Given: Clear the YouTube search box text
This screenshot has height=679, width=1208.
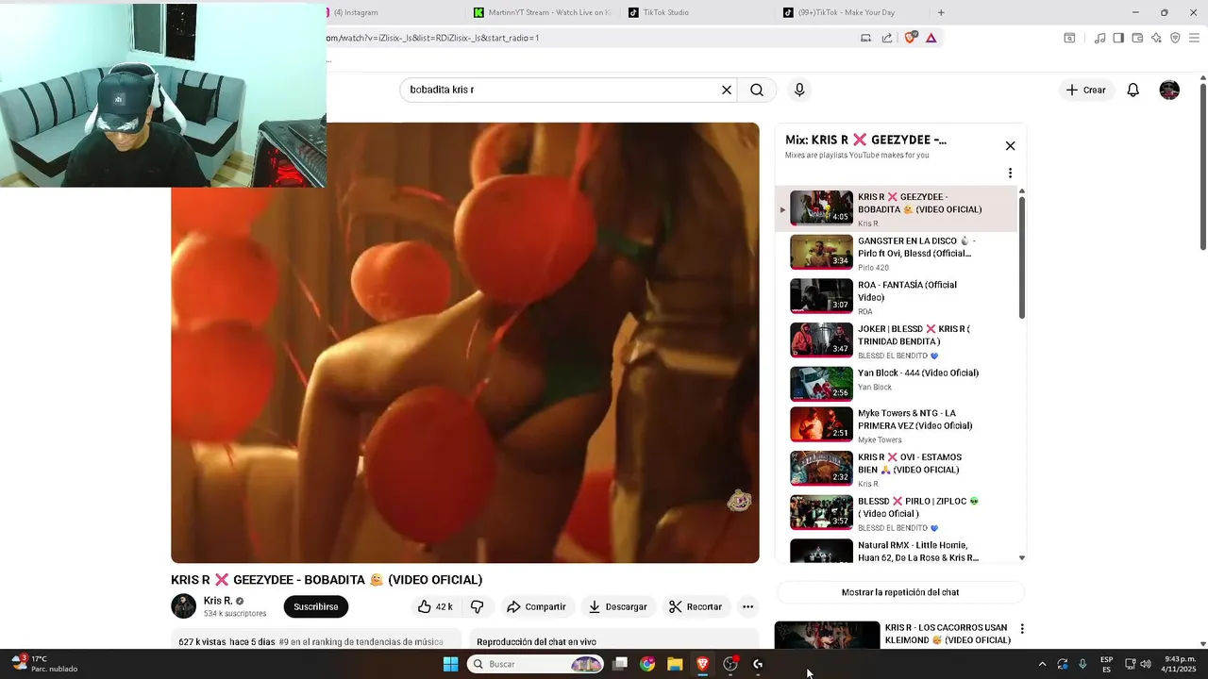Looking at the screenshot, I should click(x=727, y=90).
